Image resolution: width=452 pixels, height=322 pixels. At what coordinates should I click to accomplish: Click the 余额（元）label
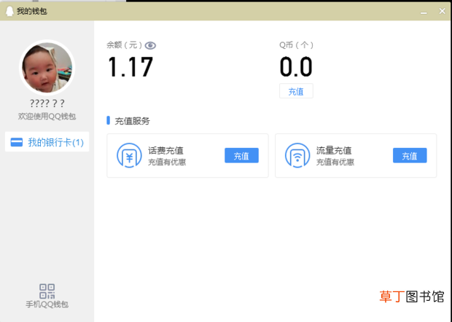(125, 45)
